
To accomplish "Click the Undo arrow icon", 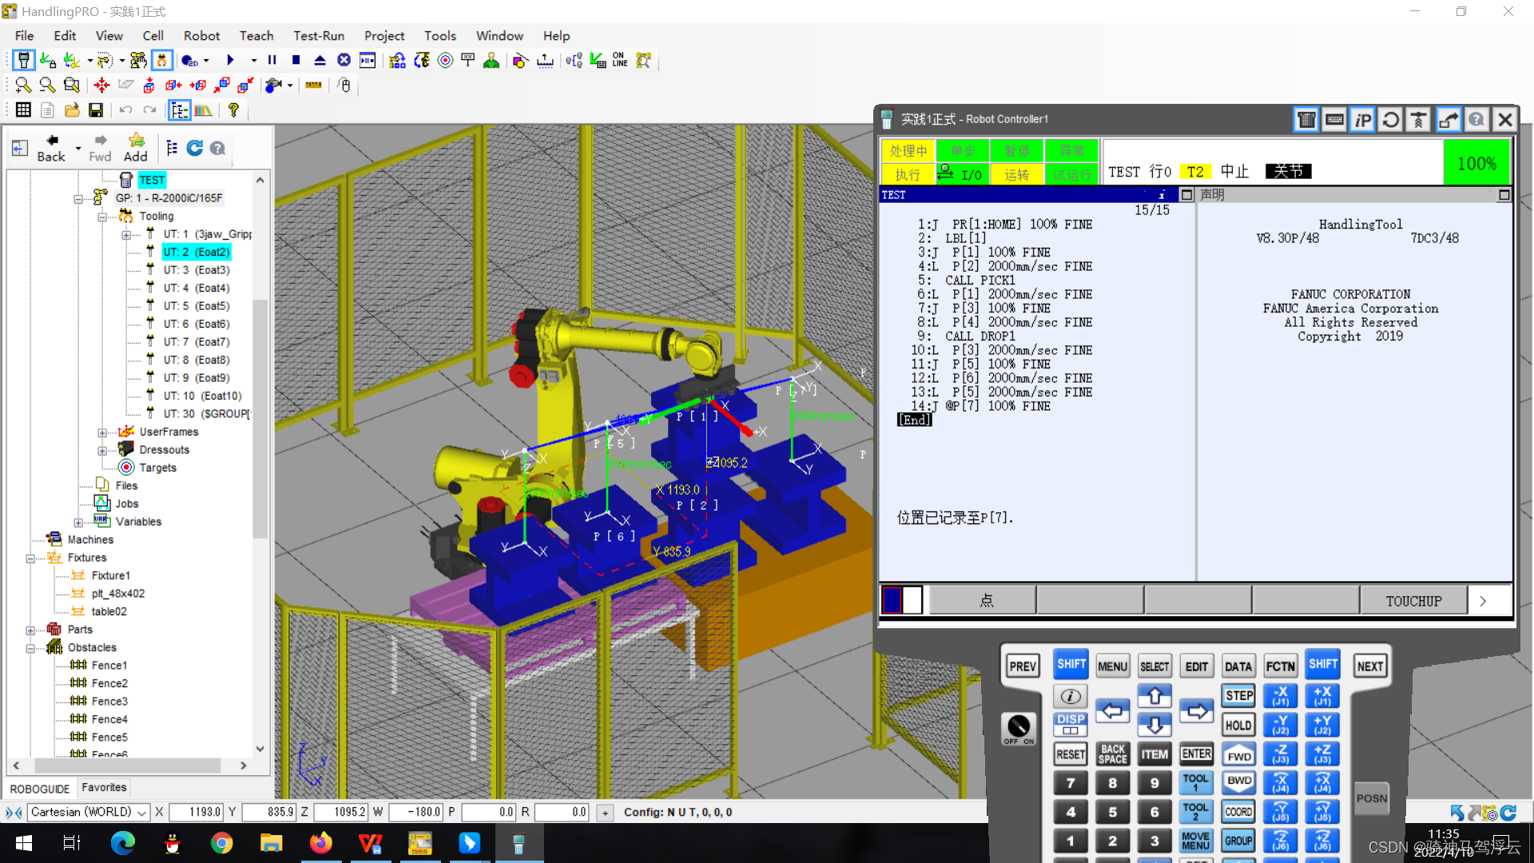I will click(x=125, y=110).
